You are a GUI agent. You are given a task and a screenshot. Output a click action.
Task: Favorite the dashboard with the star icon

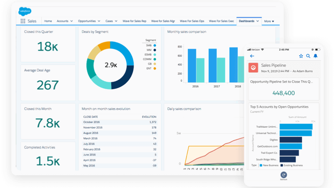point(301,56)
